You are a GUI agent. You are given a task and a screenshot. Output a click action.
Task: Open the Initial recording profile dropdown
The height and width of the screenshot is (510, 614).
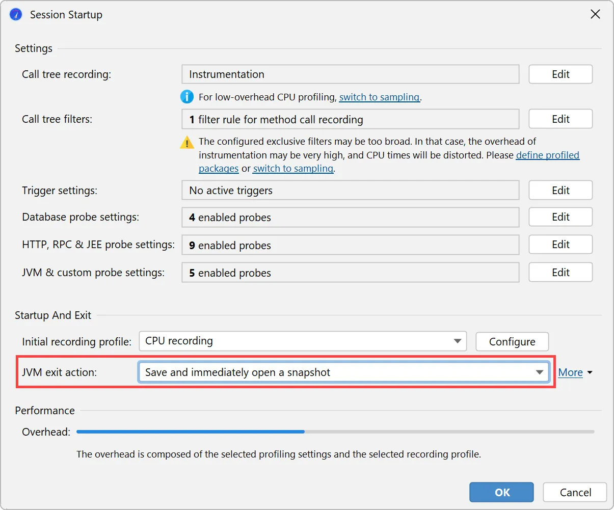pyautogui.click(x=303, y=341)
